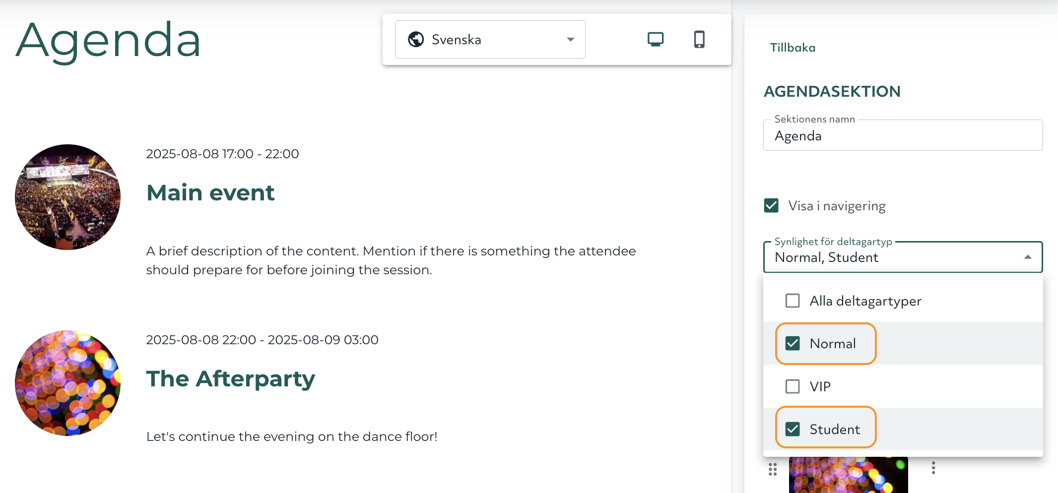Check 'Alla deltagartyper' in the dropdown list

[x=793, y=301]
